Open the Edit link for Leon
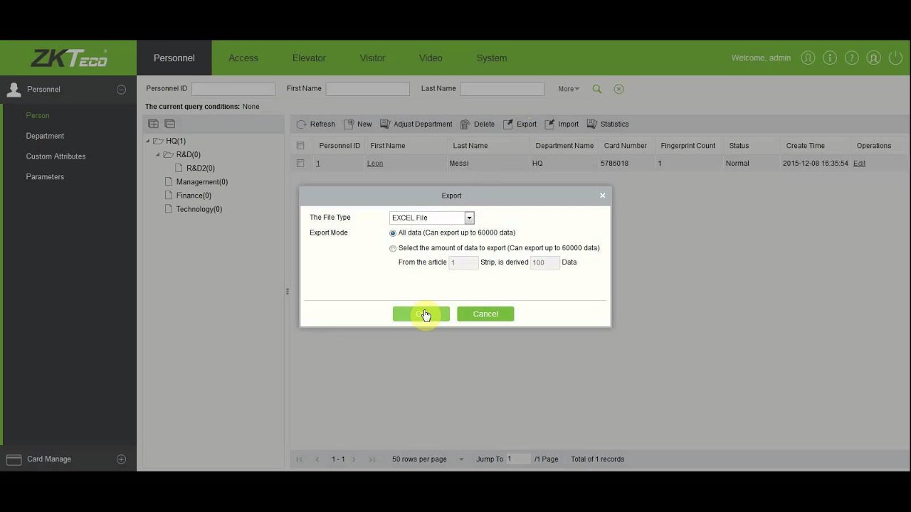 click(x=860, y=164)
